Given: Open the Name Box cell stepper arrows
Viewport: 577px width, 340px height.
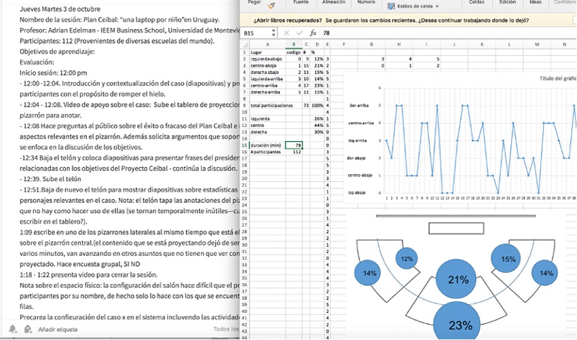Looking at the screenshot, I should coord(274,33).
